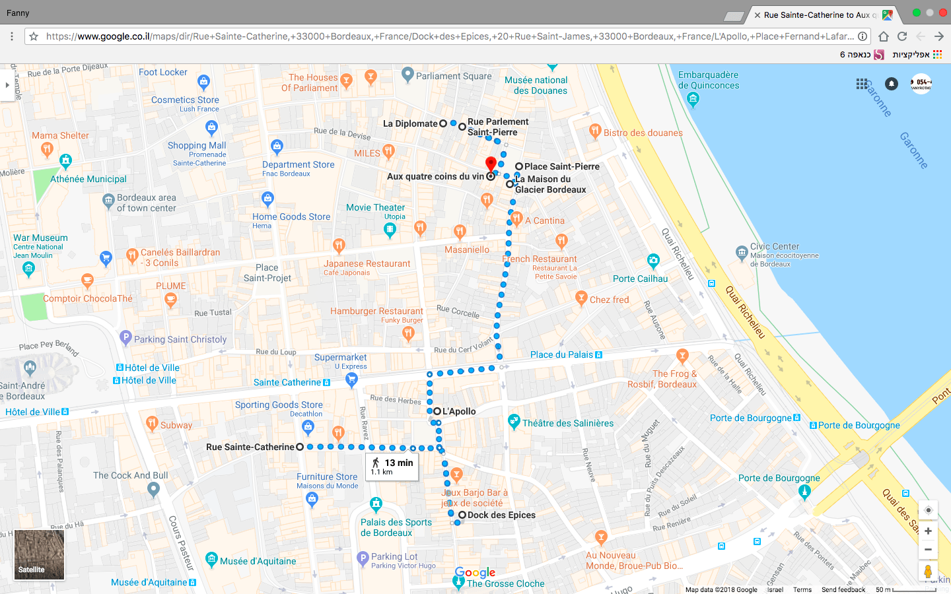
Task: Click the The Cock And Bull pin
Action: point(153,489)
